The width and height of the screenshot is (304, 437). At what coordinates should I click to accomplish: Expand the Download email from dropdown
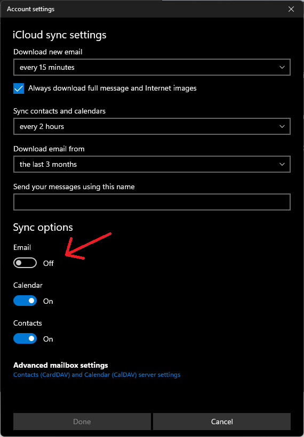coord(151,164)
